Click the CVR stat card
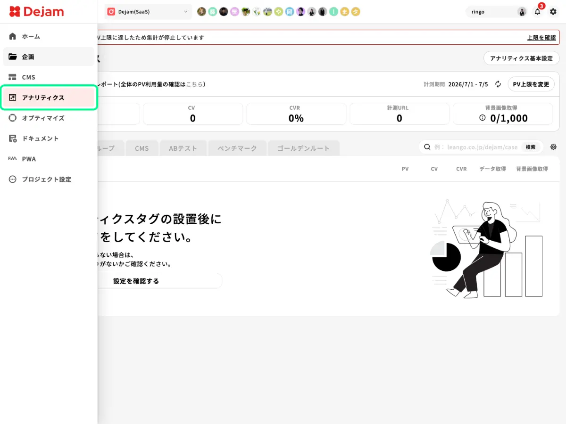This screenshot has height=424, width=566. (296, 114)
